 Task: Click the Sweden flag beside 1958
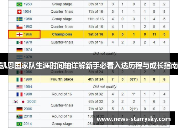[19, 19]
